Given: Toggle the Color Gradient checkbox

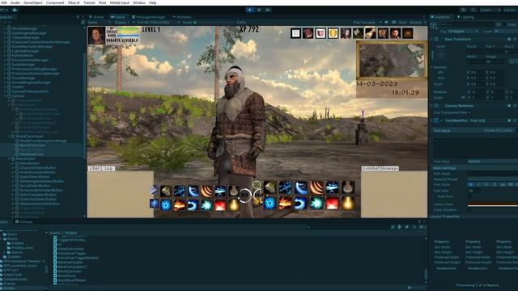Looking at the screenshot, I should click(469, 210).
